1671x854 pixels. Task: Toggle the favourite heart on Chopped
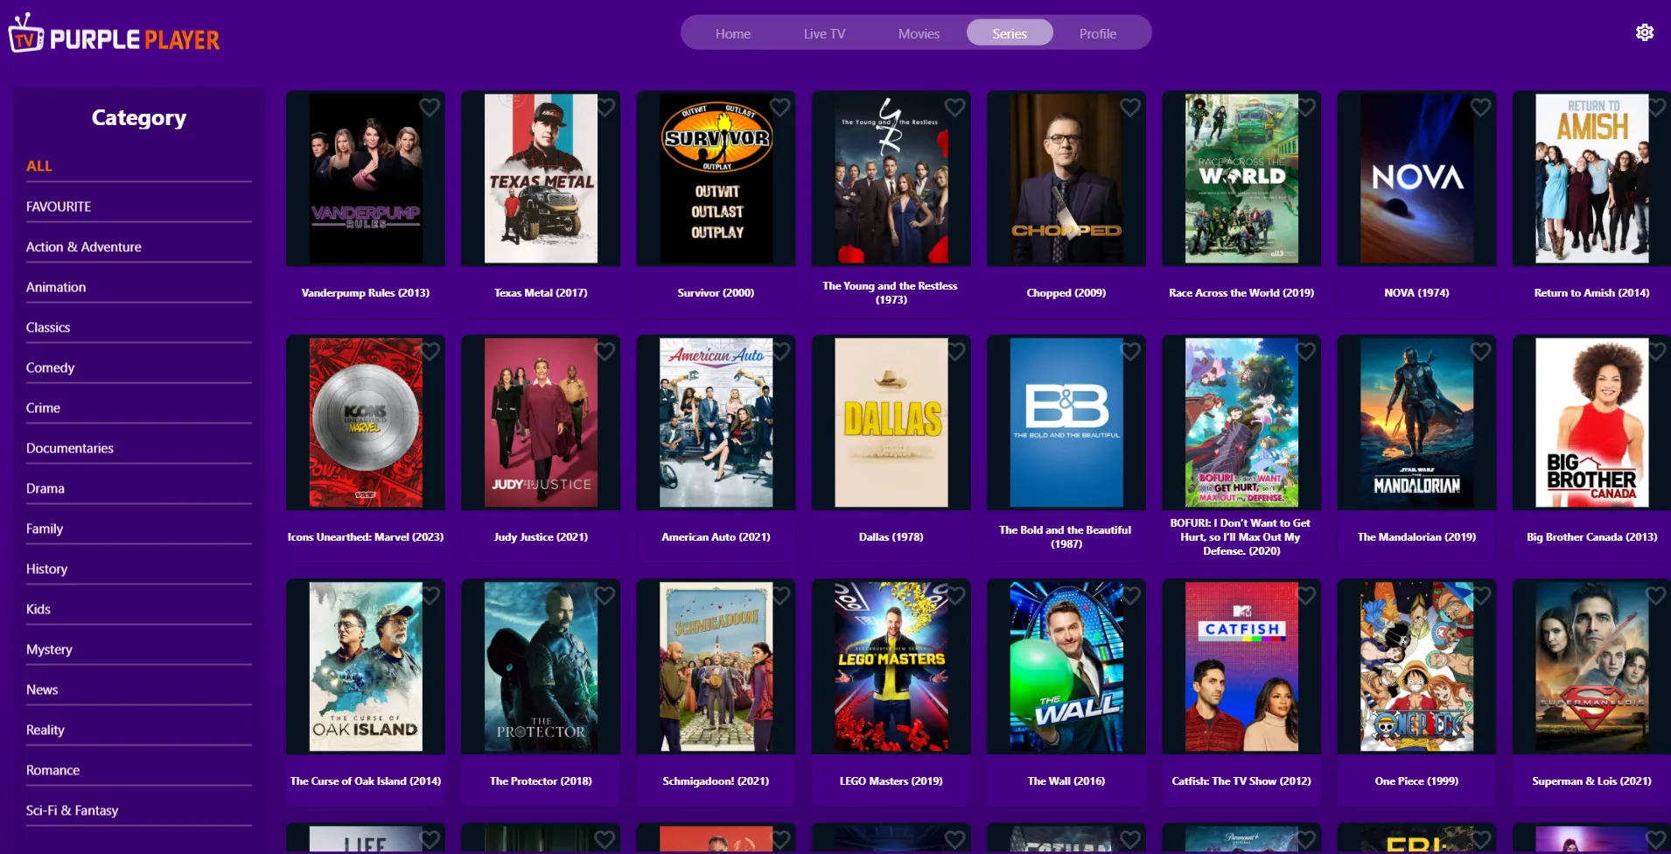[1130, 107]
